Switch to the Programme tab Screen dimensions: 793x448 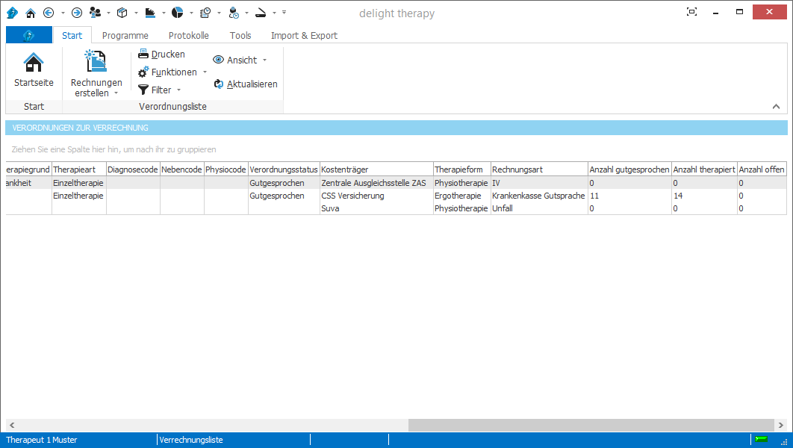pyautogui.click(x=125, y=36)
